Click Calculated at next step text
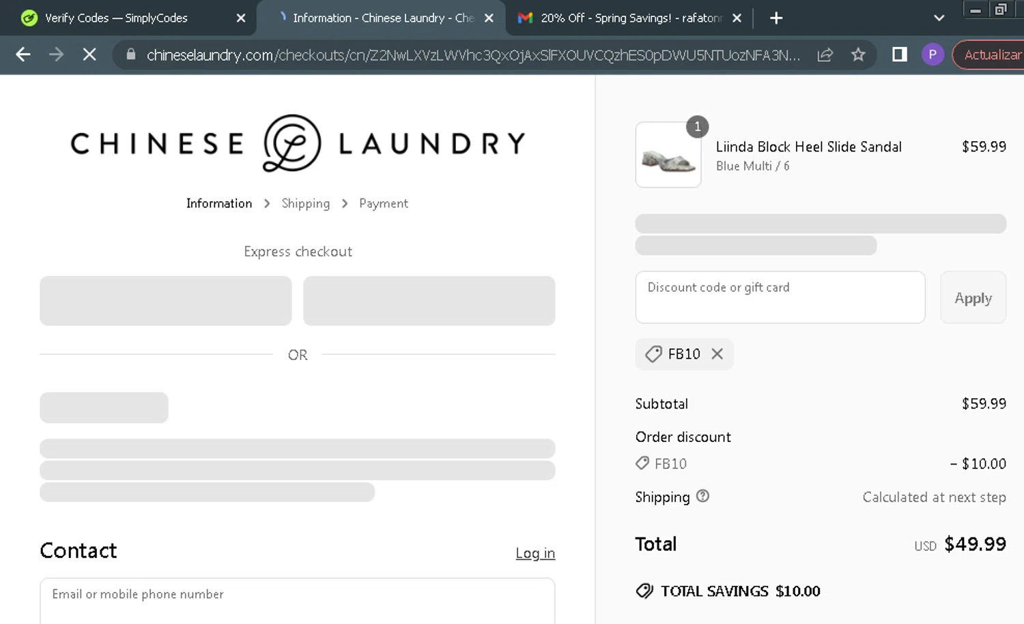The width and height of the screenshot is (1024, 624). point(934,497)
